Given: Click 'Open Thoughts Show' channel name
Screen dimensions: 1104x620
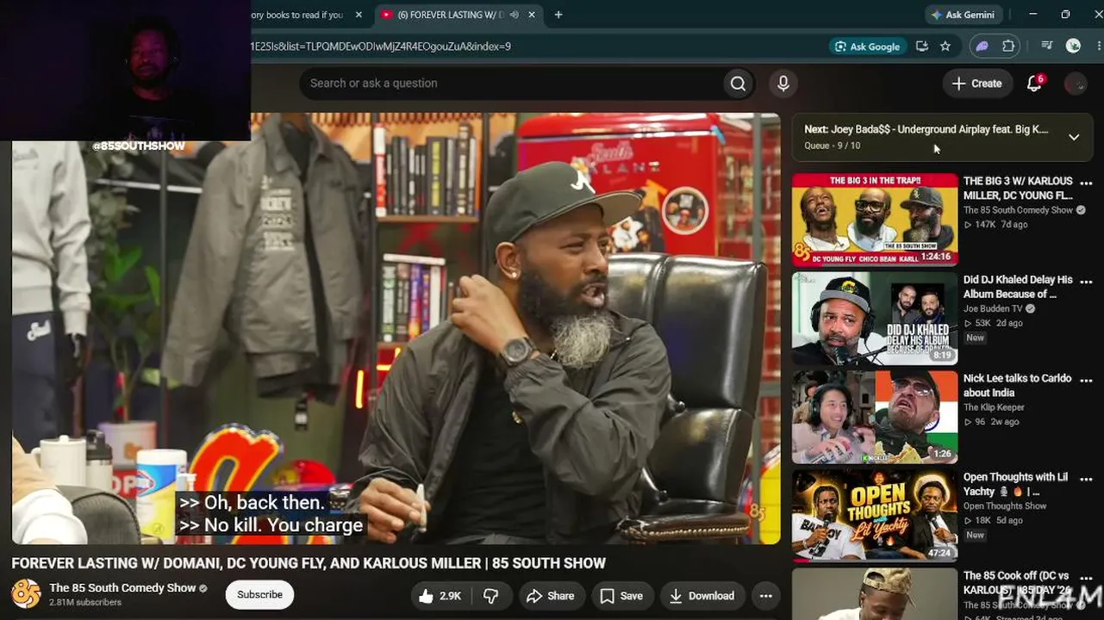Looking at the screenshot, I should coord(1005,506).
